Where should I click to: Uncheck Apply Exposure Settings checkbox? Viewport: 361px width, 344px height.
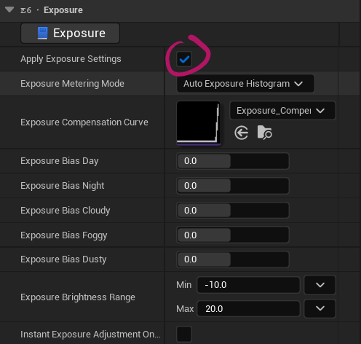[184, 59]
